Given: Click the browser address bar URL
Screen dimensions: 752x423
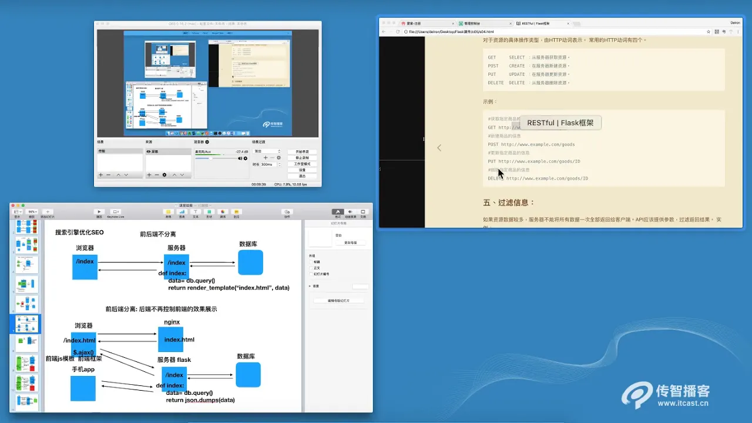Looking at the screenshot, I should [x=451, y=31].
